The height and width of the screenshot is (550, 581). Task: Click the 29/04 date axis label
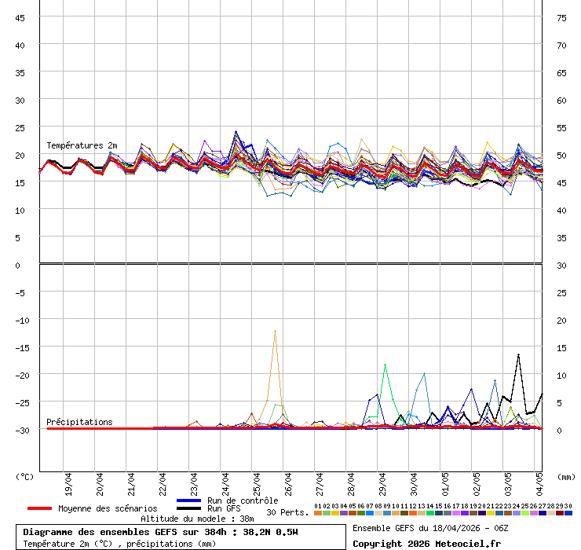click(x=383, y=481)
